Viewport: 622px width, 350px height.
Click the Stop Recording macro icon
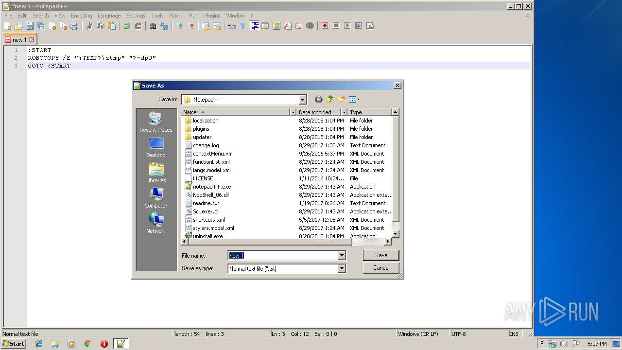click(336, 26)
